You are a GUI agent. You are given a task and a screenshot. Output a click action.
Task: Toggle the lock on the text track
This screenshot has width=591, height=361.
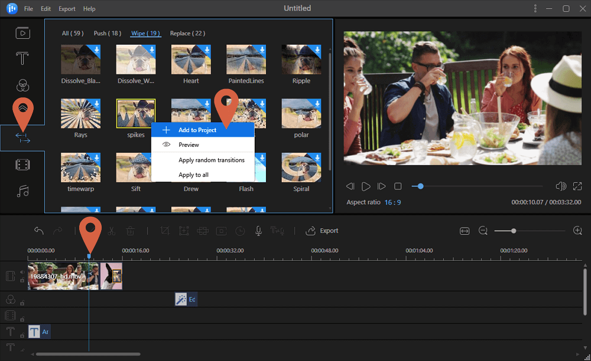click(22, 336)
